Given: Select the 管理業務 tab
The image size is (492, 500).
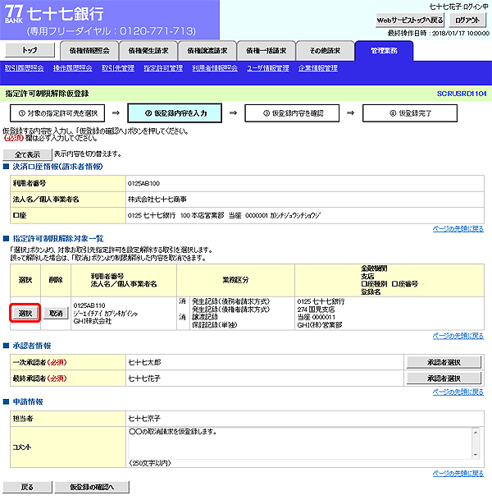Looking at the screenshot, I should click(x=384, y=51).
